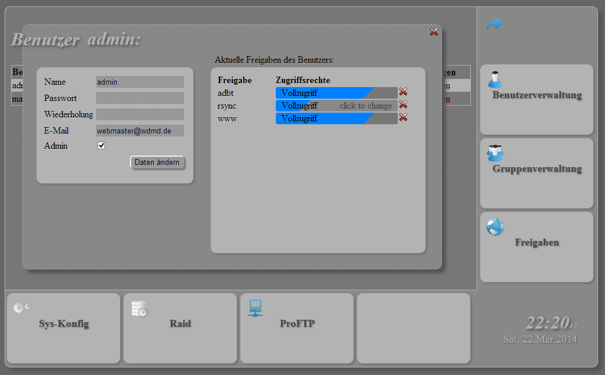The image size is (605, 375).
Task: Change adbt Vollzugriff access slider
Action: 336,93
